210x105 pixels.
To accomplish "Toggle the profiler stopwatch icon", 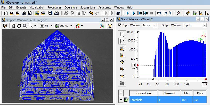I will [178, 13].
